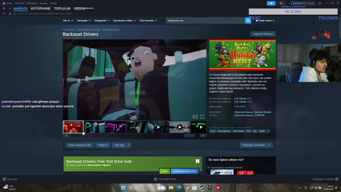Image resolution: width=341 pixels, height=192 pixels.
Task: Open Steam notifications bell
Action: tap(281, 3)
